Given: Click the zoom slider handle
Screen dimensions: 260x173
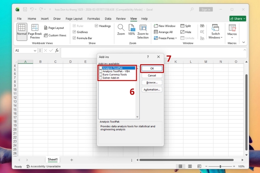Looking at the screenshot, I should click(x=220, y=167).
